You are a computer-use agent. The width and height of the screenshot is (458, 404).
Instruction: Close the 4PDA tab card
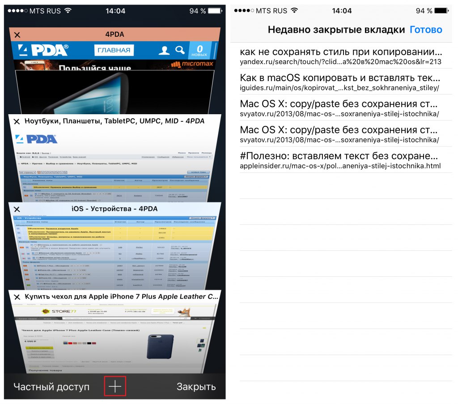pos(17,35)
